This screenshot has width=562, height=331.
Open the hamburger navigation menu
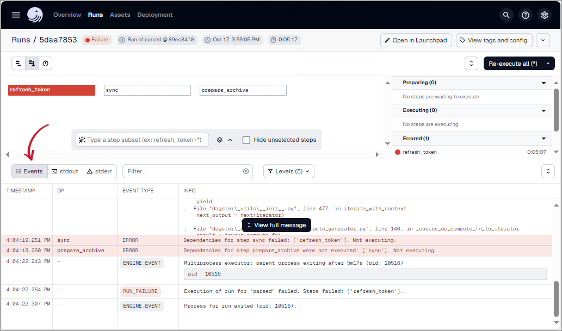16,15
